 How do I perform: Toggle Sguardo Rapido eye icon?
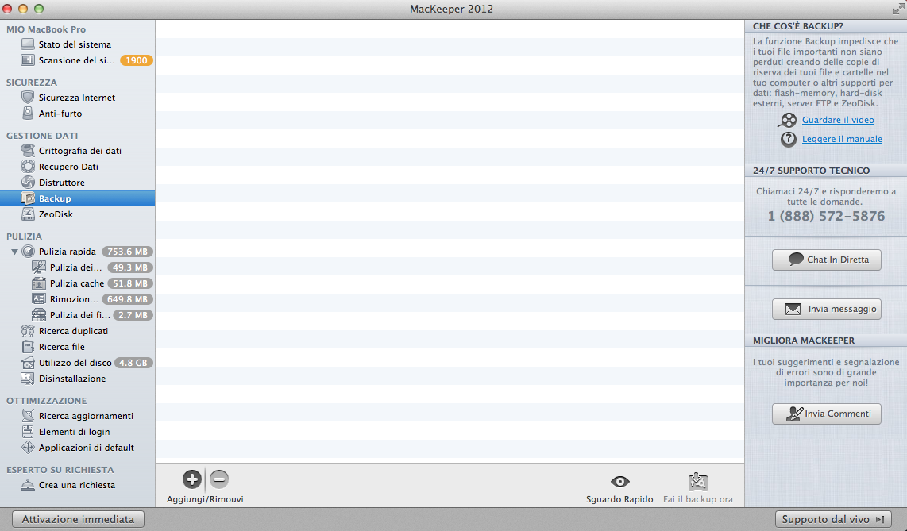pos(619,481)
